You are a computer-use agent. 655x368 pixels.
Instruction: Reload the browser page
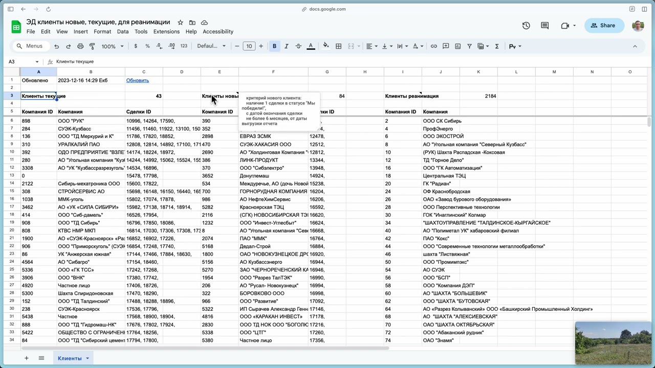(48, 9)
